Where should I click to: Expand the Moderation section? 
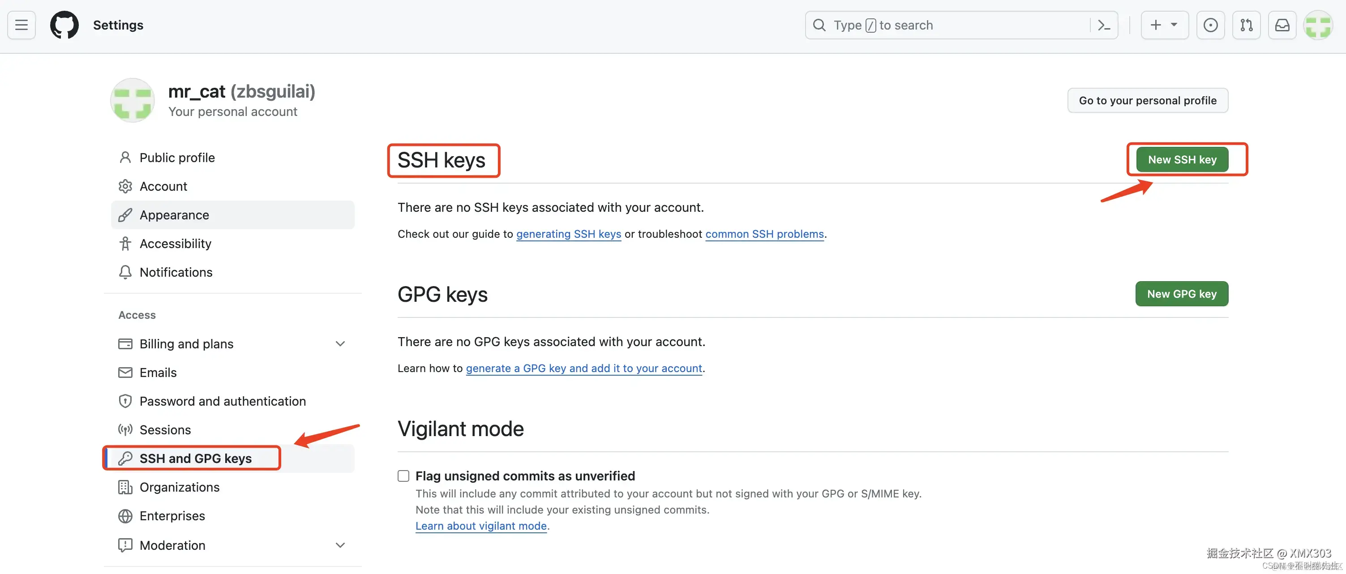(x=340, y=545)
